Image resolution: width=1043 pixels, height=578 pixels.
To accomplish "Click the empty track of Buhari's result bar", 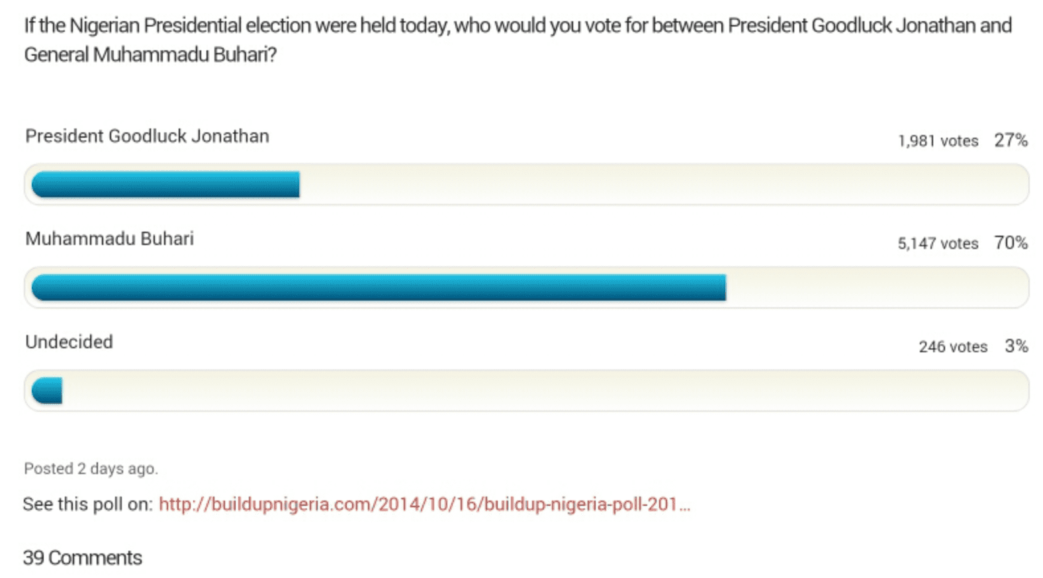I will click(x=874, y=288).
